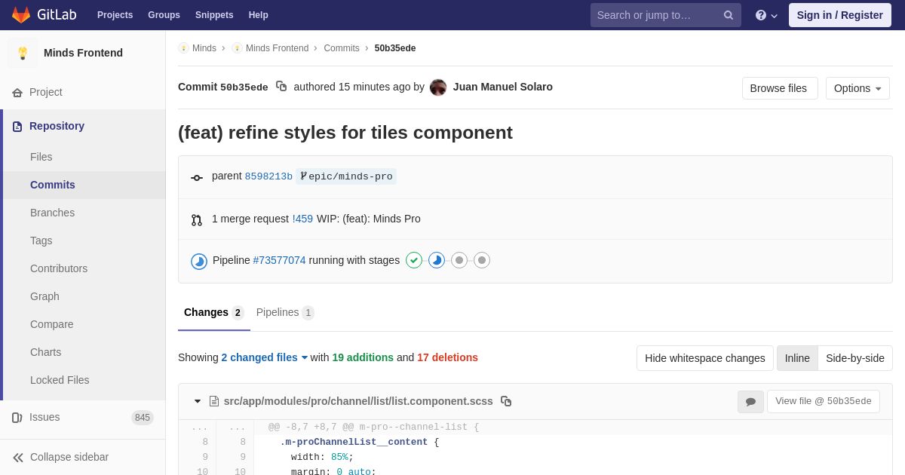Go to Compare in the sidebar
This screenshot has width=905, height=475.
(52, 324)
